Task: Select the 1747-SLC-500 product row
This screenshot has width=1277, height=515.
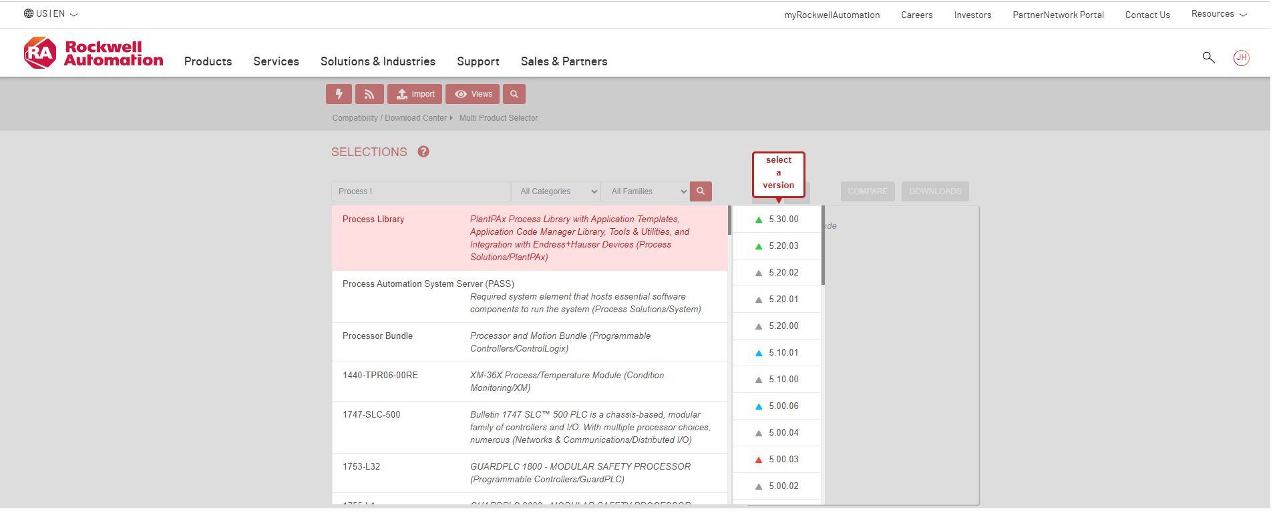Action: coord(530,428)
